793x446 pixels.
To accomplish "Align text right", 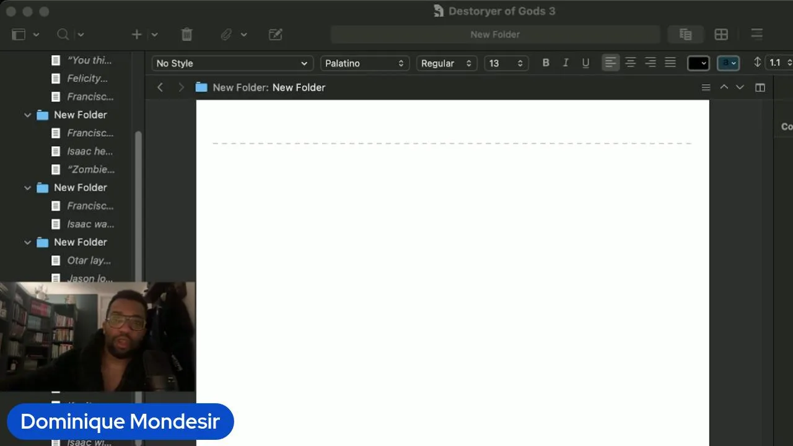I will click(x=651, y=63).
